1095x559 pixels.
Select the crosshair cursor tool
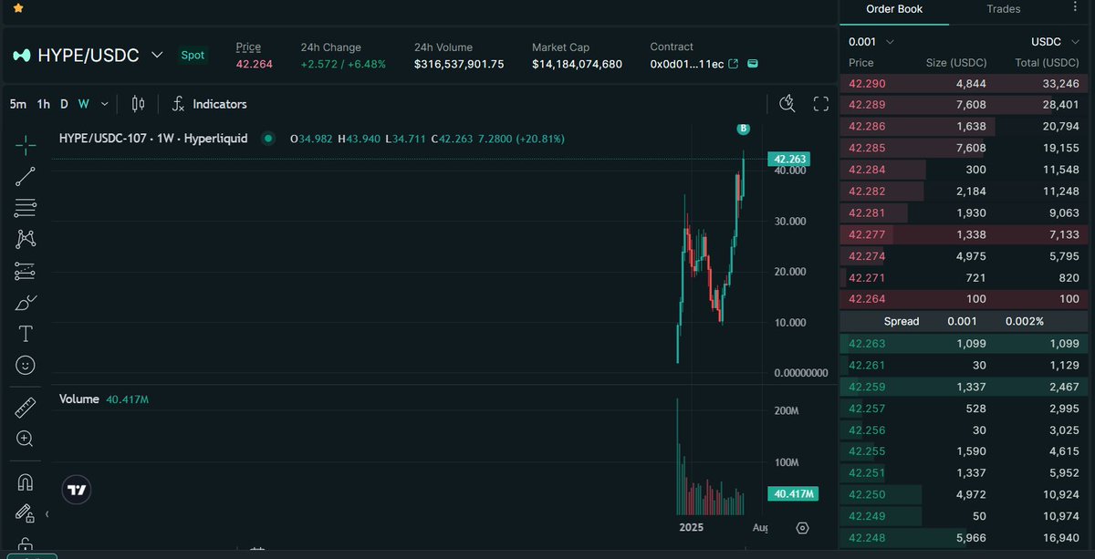tap(25, 144)
